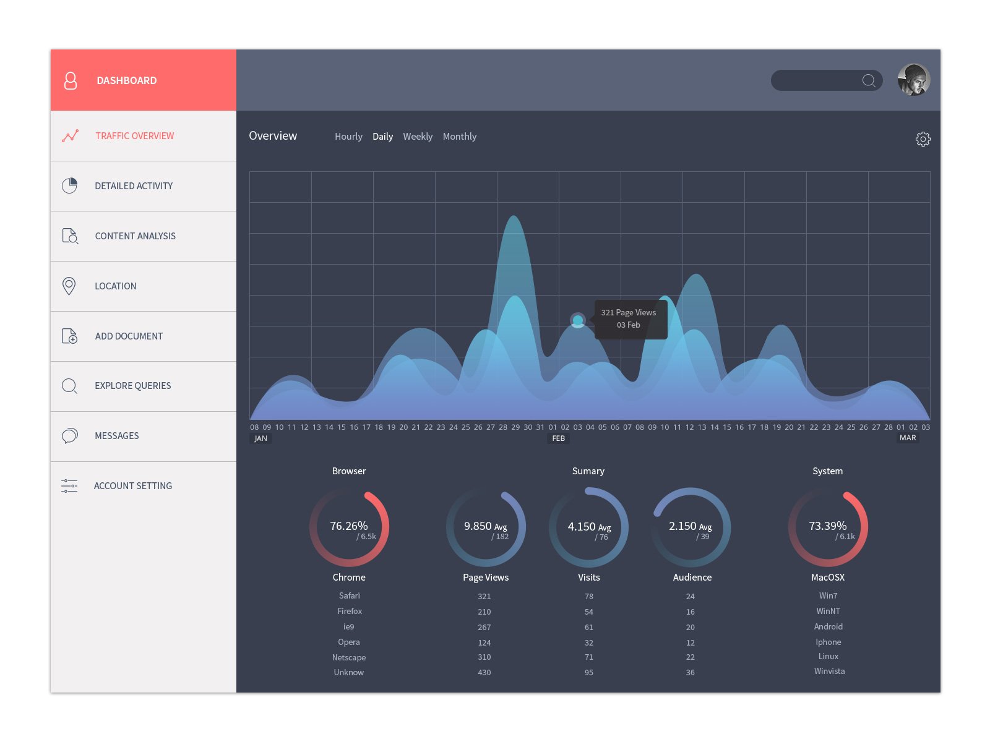Click the Visits 4.150 progress ring
Image resolution: width=990 pixels, height=742 pixels.
(x=588, y=527)
